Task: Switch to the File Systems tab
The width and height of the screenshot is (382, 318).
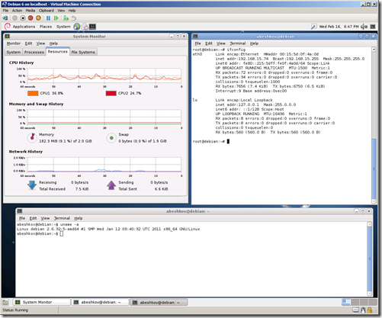Action: tap(83, 52)
